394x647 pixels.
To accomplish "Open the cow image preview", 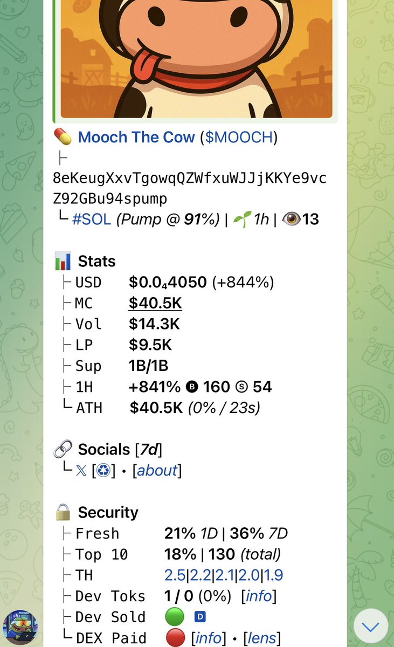I will 197,59.
